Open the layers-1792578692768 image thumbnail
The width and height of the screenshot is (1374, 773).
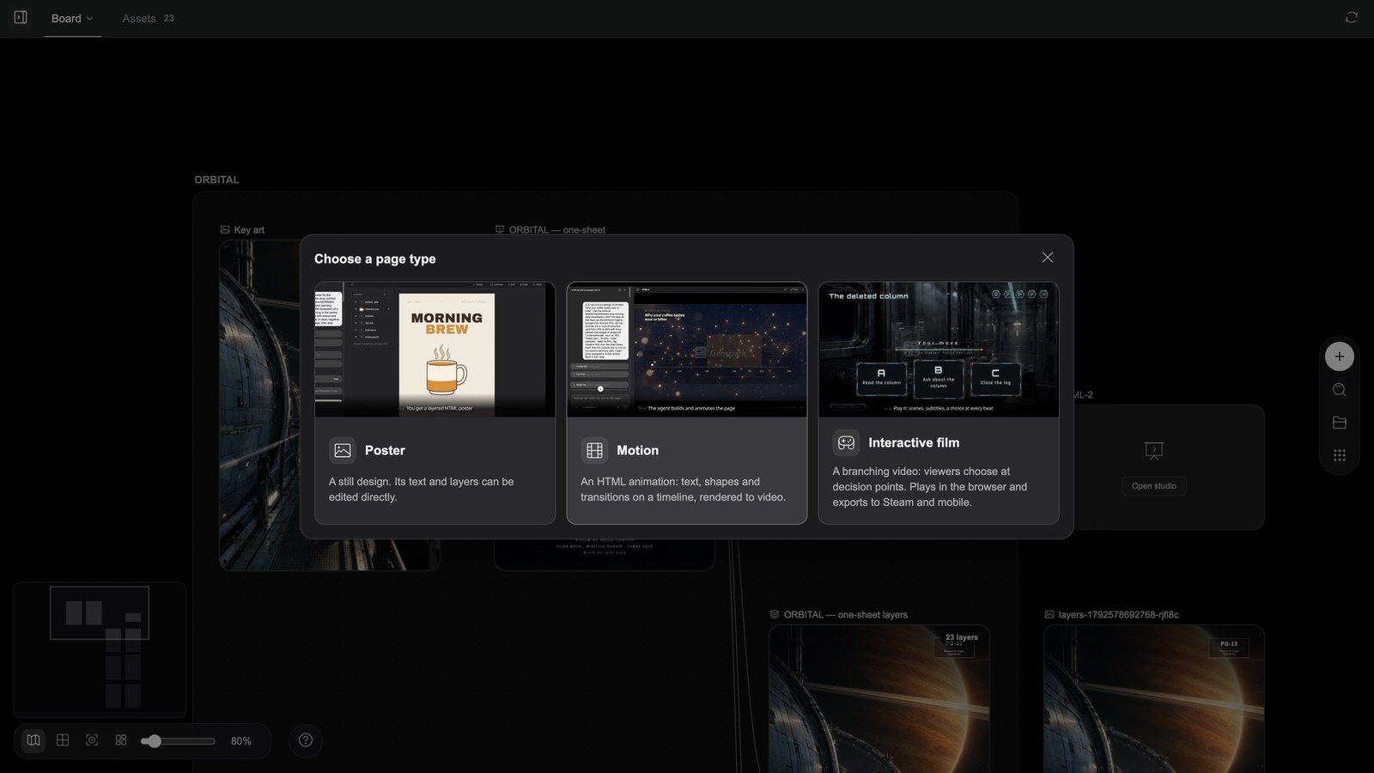pos(1153,699)
